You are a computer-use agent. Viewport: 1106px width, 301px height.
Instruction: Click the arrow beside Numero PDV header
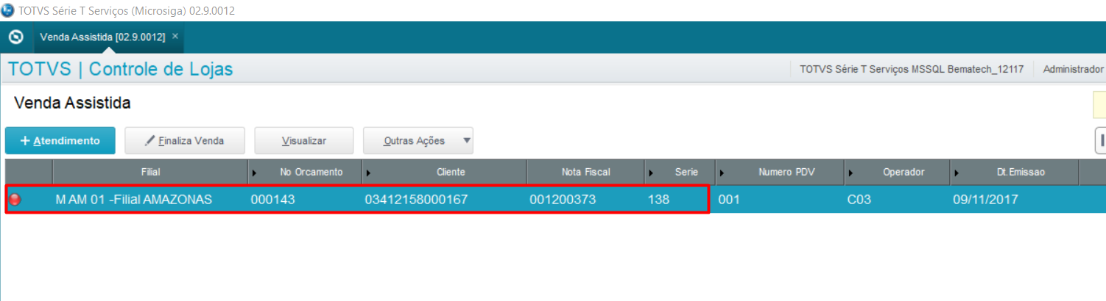722,173
